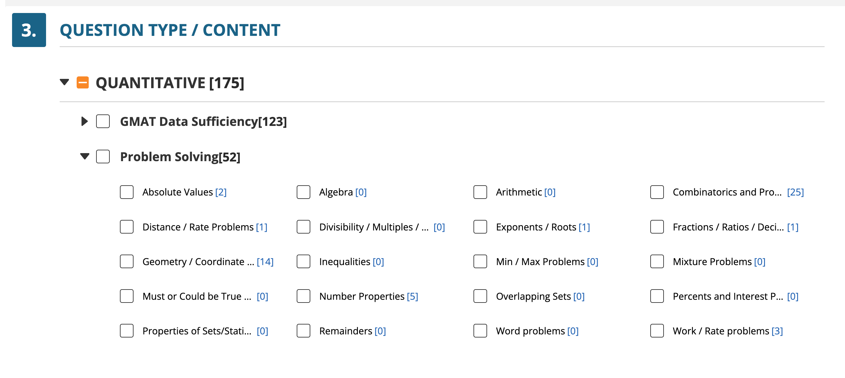Check the GMAT Data Sufficiency checkbox
This screenshot has width=845, height=378.
click(x=103, y=122)
